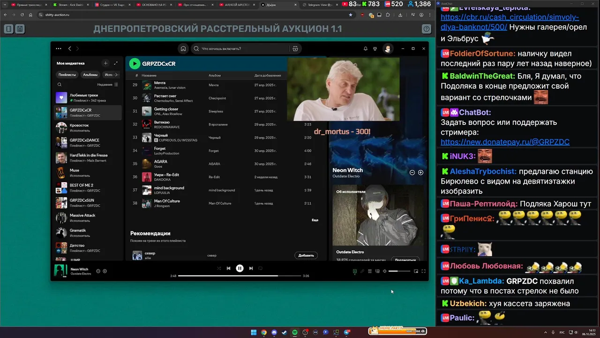Open BEST OF ME 2 playlist

pyautogui.click(x=88, y=188)
